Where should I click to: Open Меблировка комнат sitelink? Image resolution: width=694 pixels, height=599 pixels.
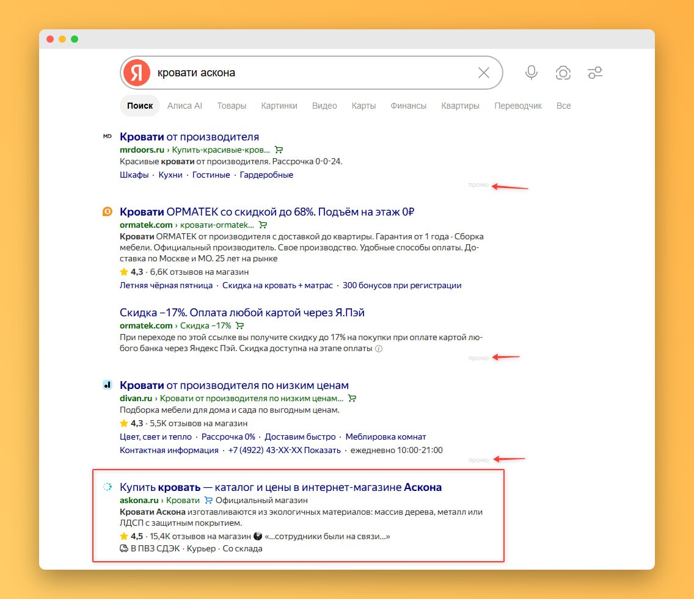pyautogui.click(x=385, y=437)
